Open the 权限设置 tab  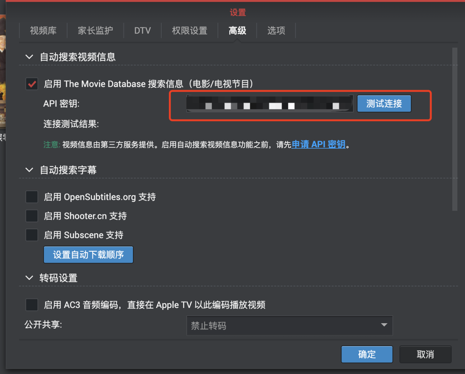(189, 31)
